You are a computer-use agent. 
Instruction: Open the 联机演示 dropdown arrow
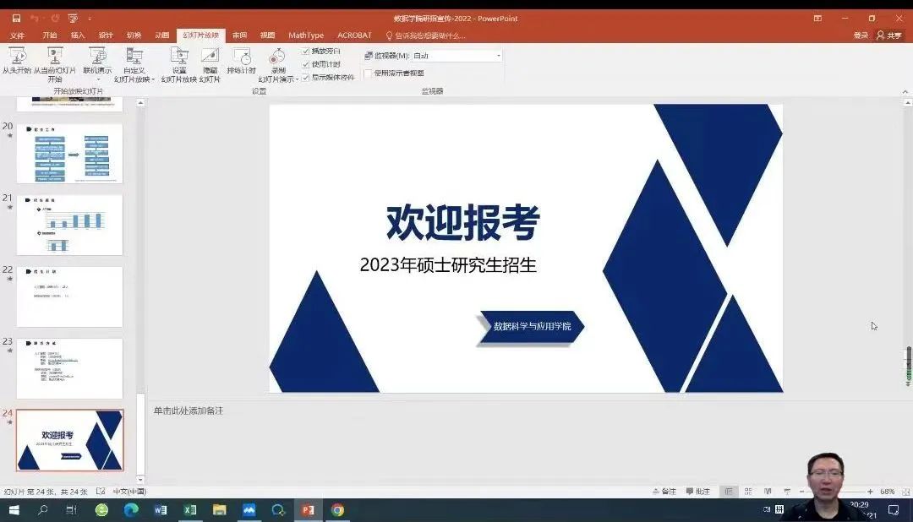pyautogui.click(x=97, y=79)
